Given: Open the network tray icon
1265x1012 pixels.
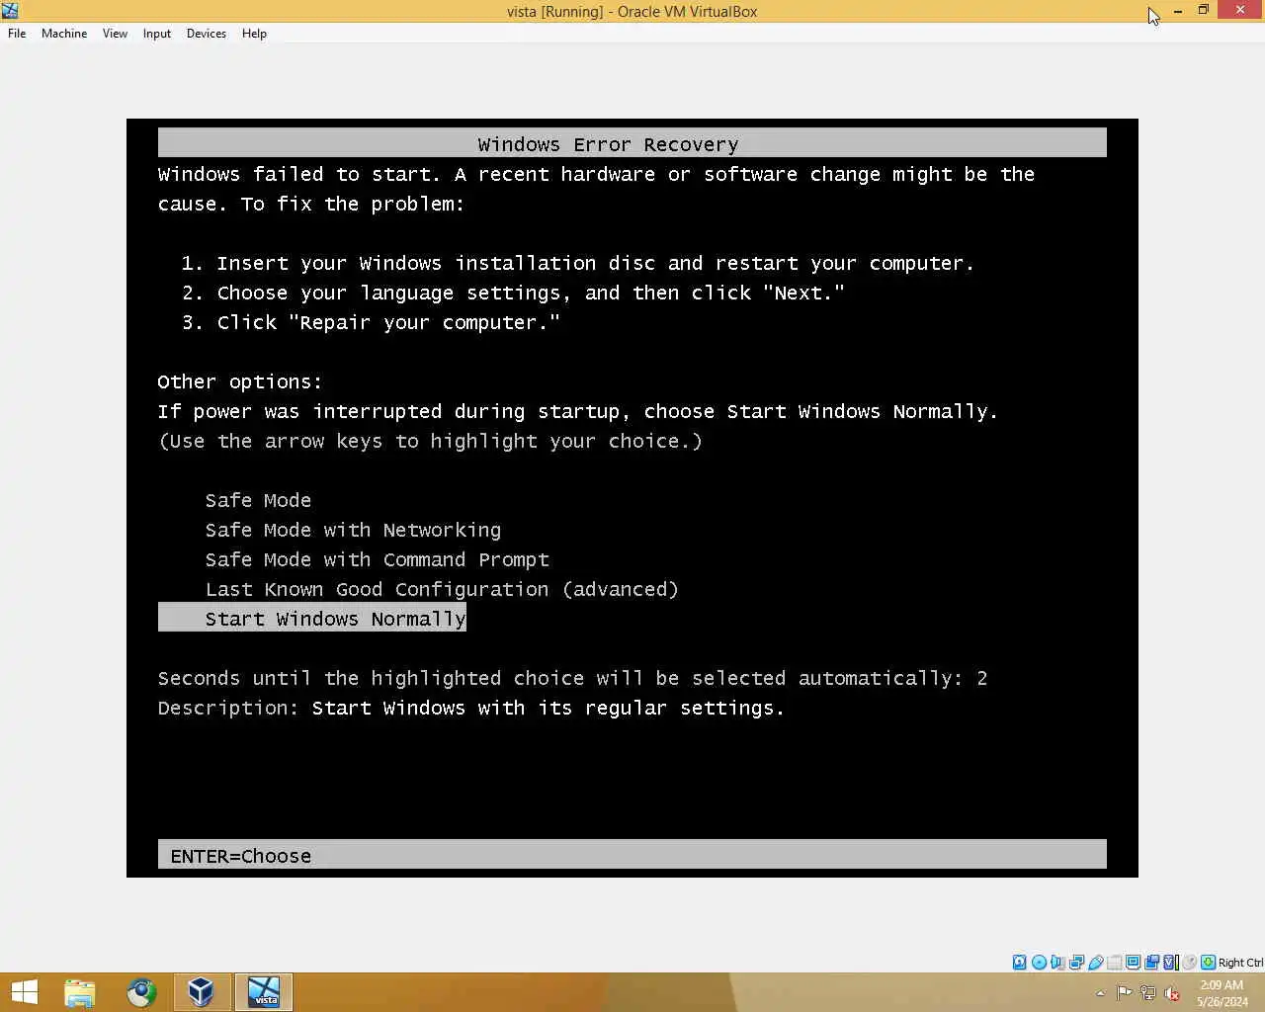Looking at the screenshot, I should click(x=1147, y=993).
